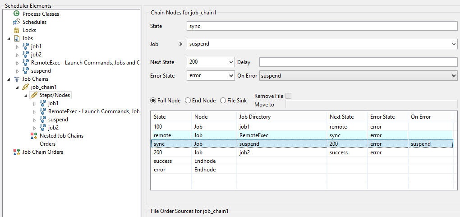Click the arrow button beside Job

(180, 44)
